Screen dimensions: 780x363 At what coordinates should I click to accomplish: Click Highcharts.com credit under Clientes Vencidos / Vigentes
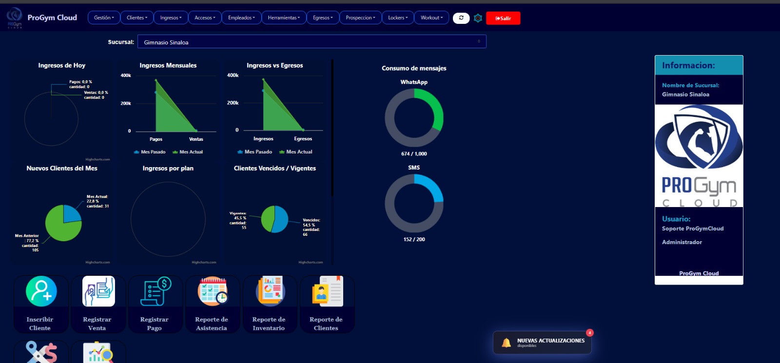[311, 262]
